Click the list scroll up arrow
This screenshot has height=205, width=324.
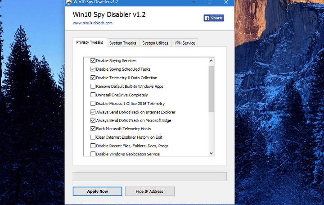(x=211, y=61)
